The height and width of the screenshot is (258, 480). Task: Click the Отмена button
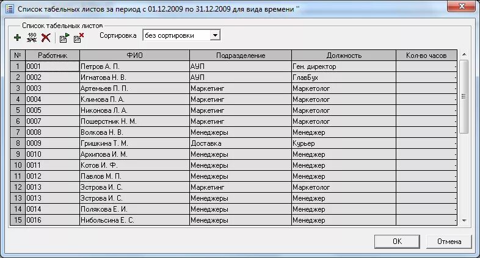pos(449,242)
